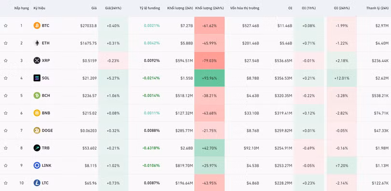This screenshot has height=191, width=391.
Task: Open the BCH symbol link
Action: 46,95
